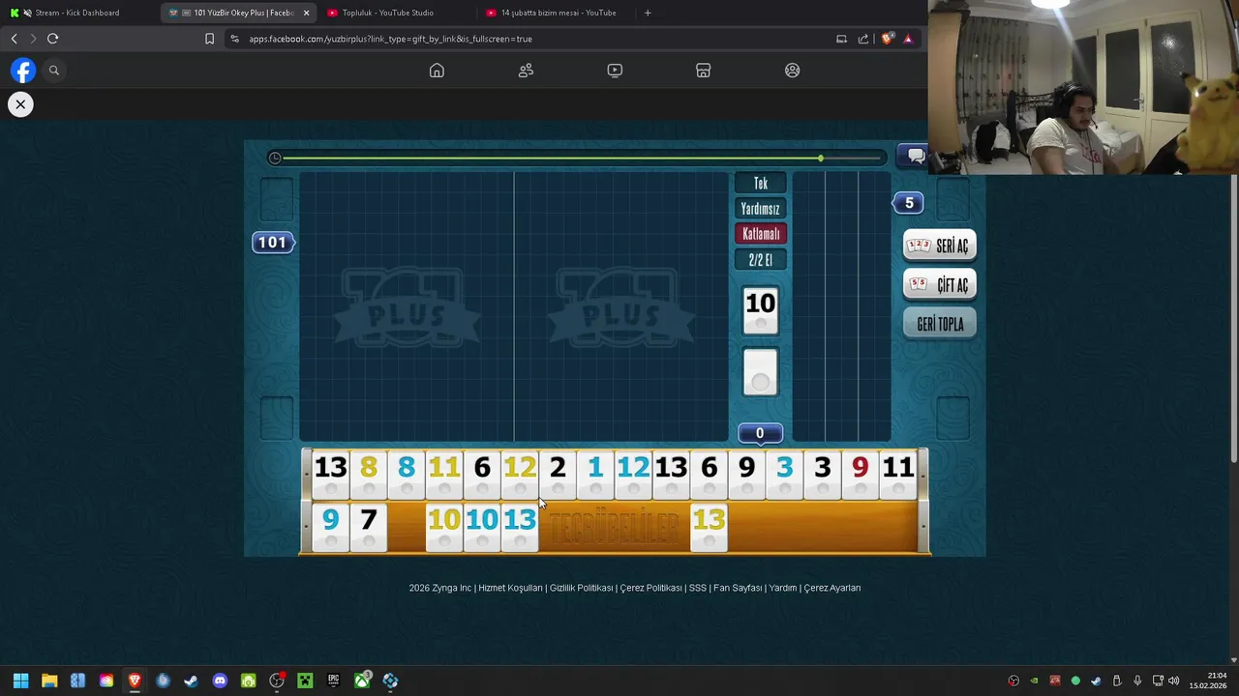The height and width of the screenshot is (696, 1239).
Task: Open the Brave Shields lion icon
Action: (887, 39)
